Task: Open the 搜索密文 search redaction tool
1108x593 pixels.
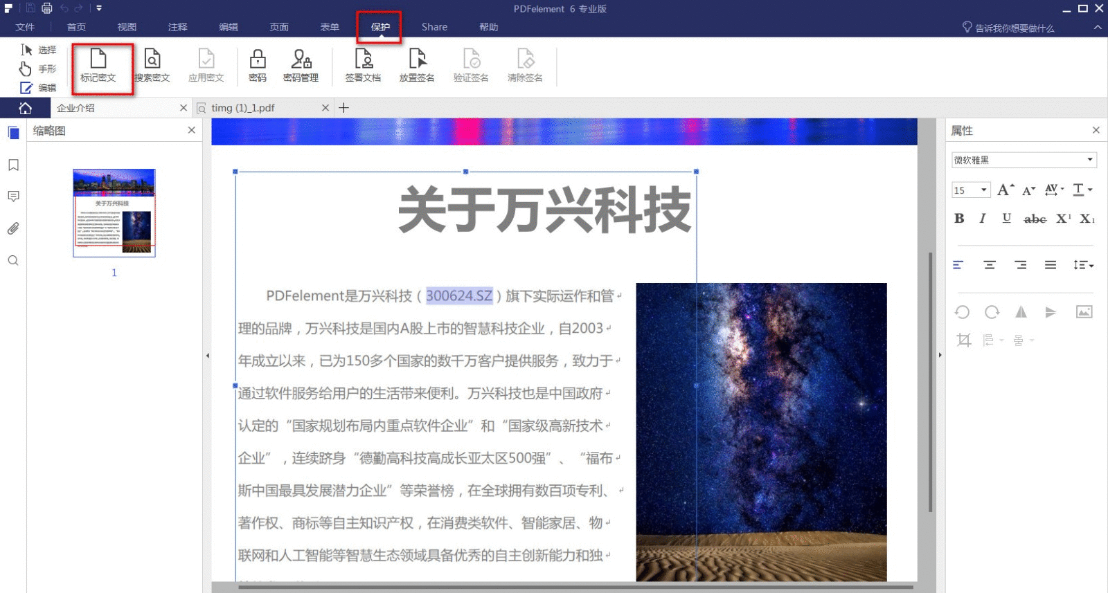Action: click(152, 66)
